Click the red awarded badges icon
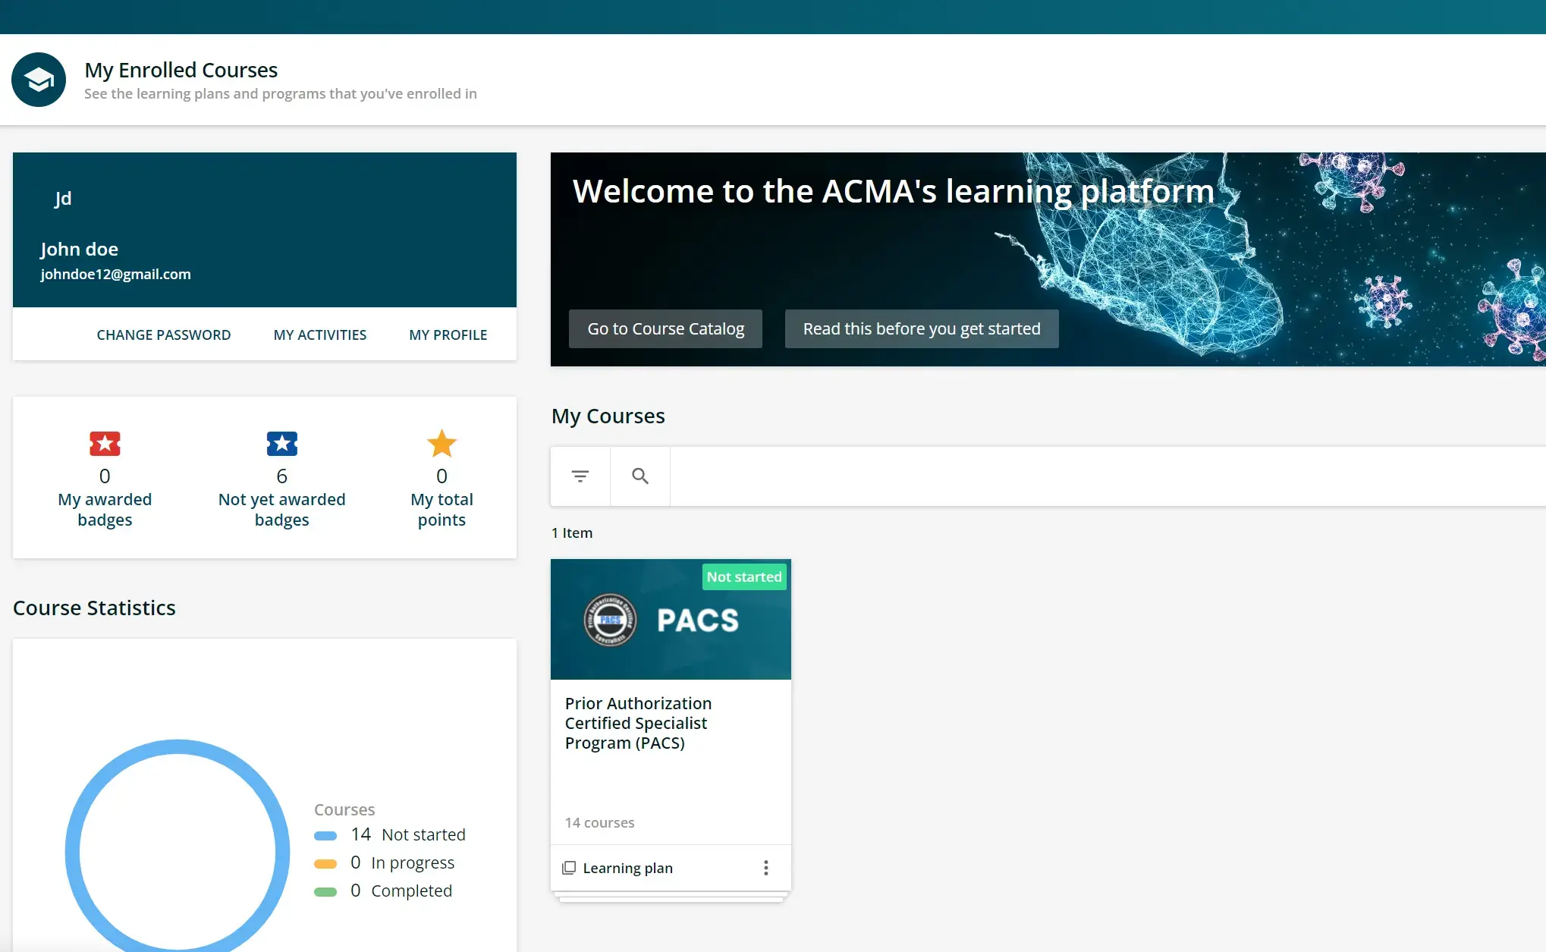The height and width of the screenshot is (952, 1546). [x=105, y=444]
